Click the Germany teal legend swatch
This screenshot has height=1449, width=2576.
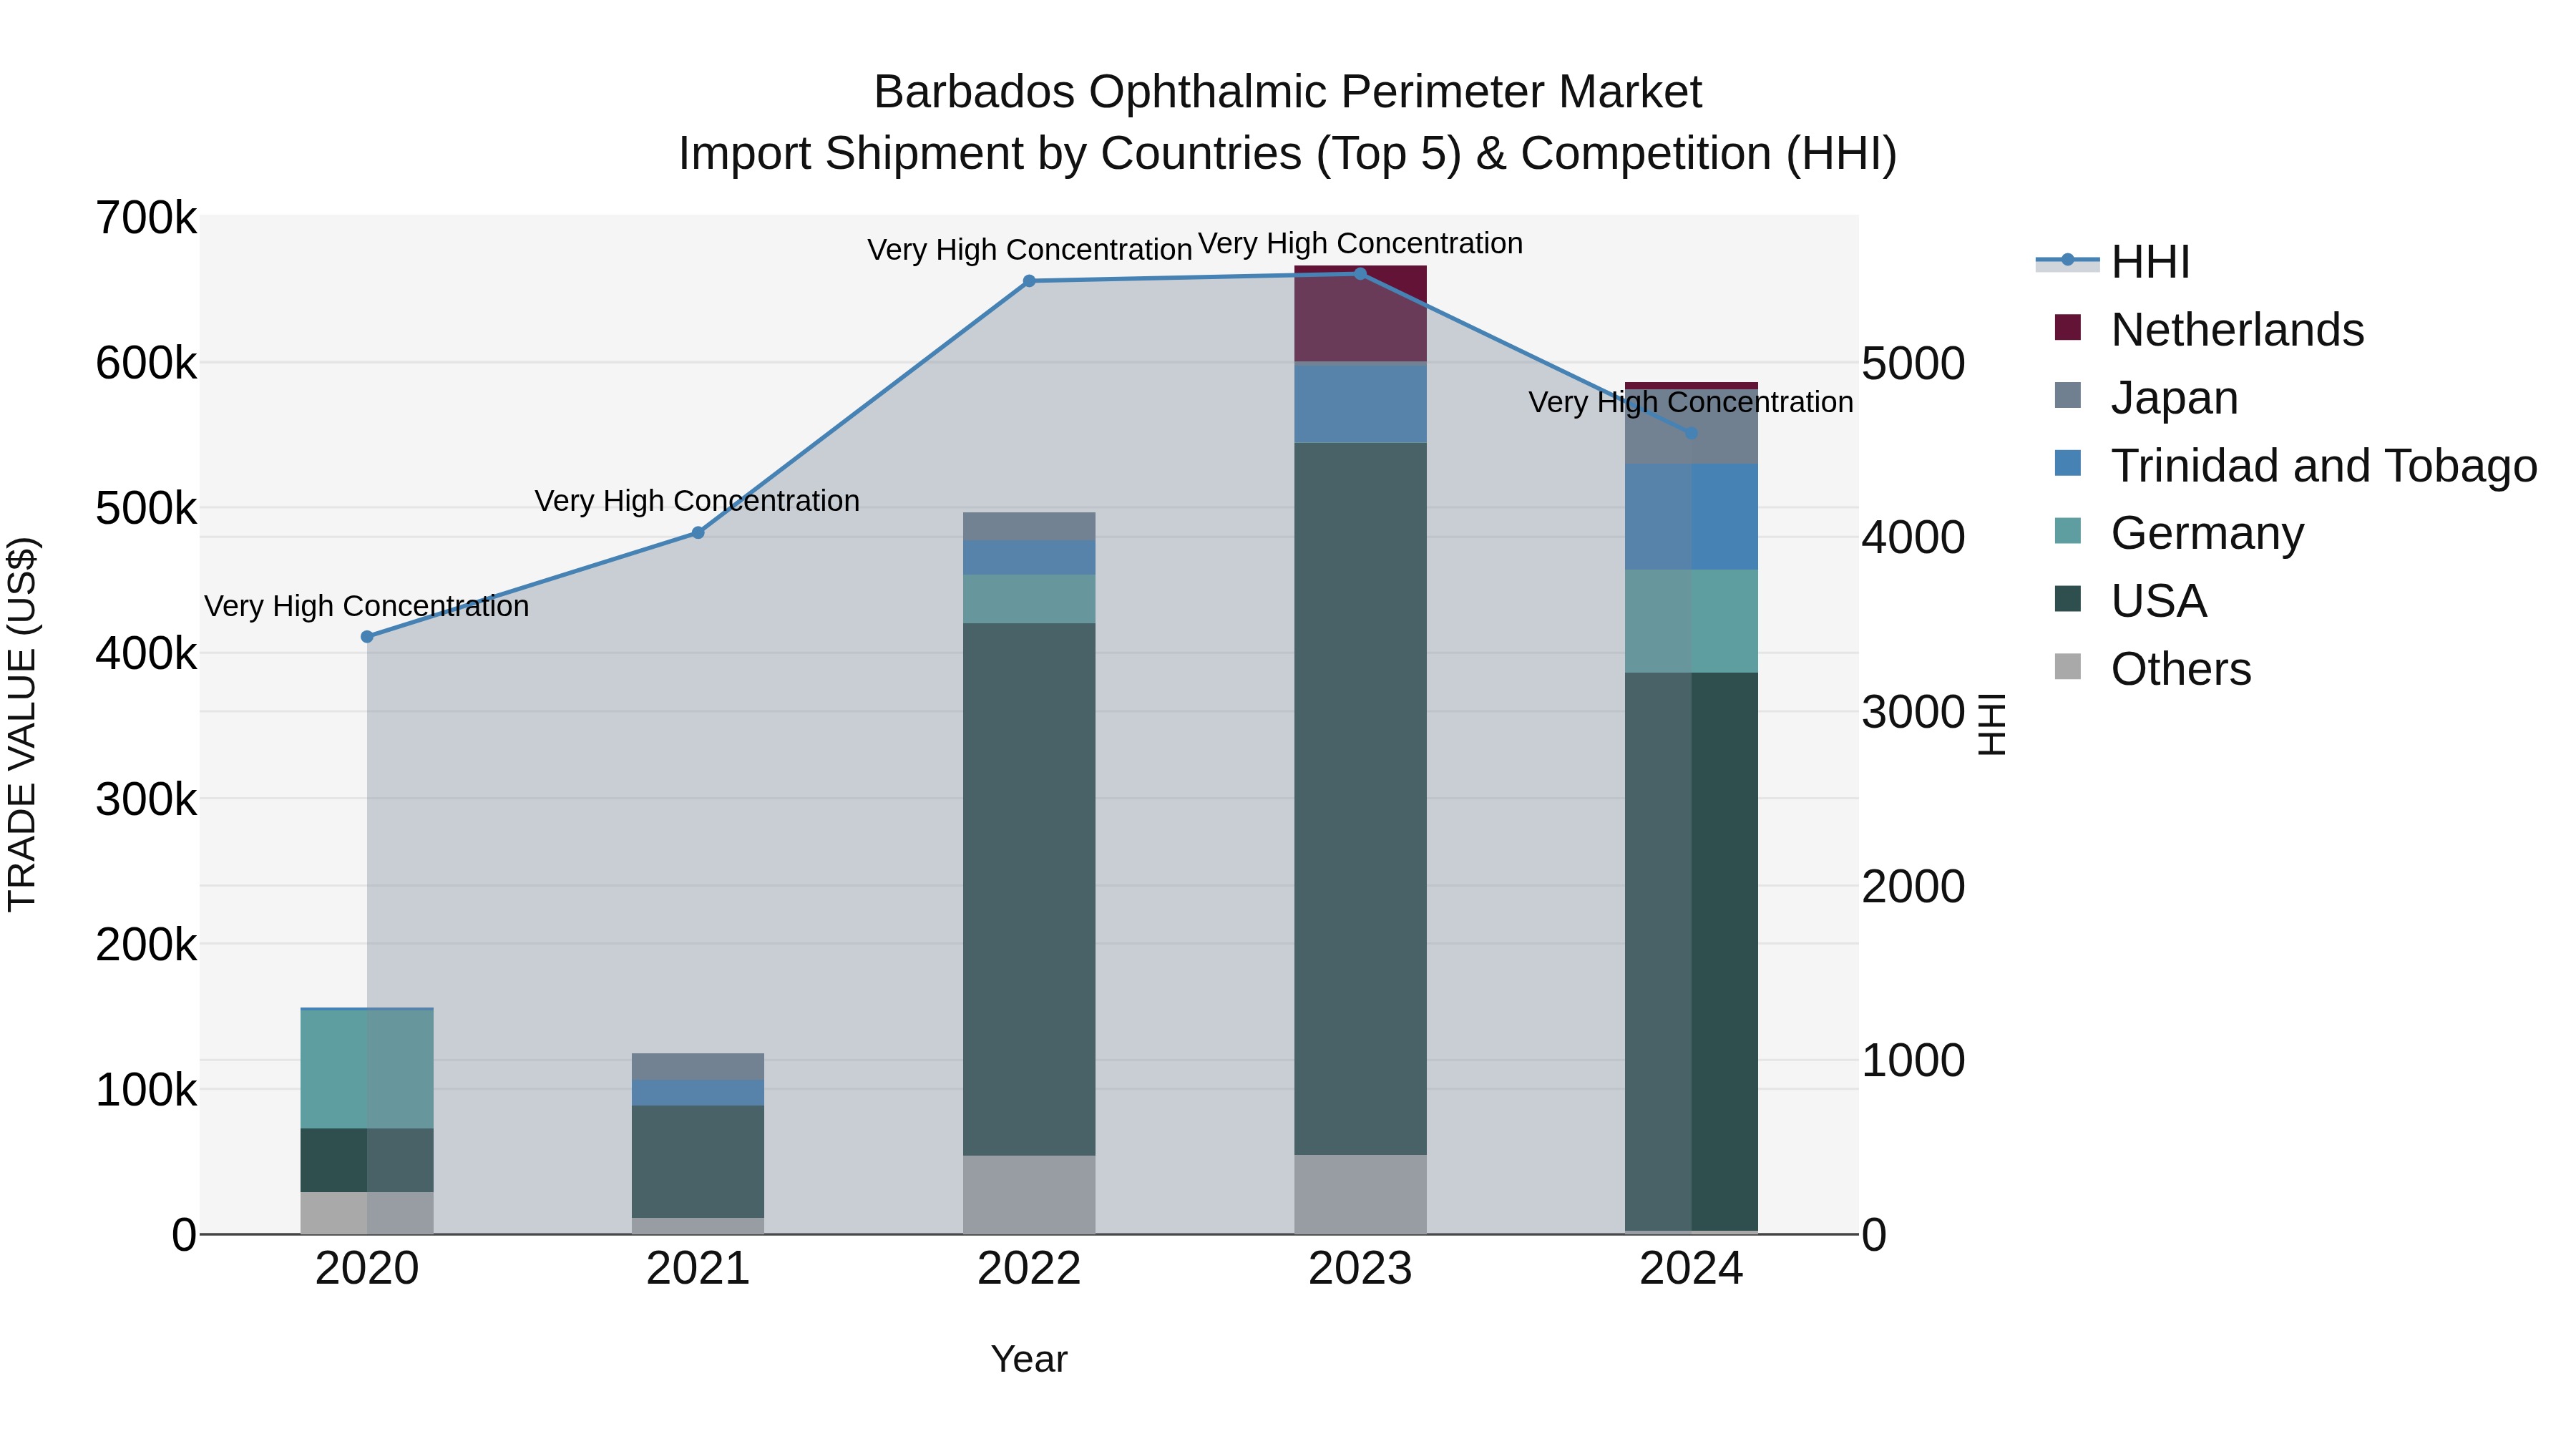(x=2067, y=531)
